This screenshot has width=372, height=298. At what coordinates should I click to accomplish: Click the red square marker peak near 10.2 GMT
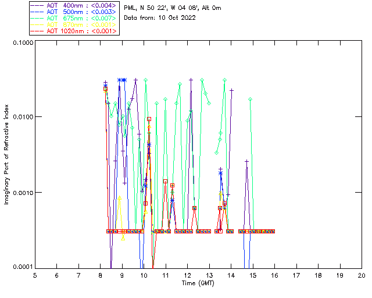click(x=149, y=119)
